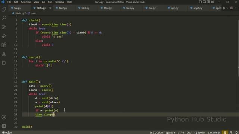The width and height of the screenshot is (239, 134).
Task: Open Accounts menu in activity bar
Action: (4, 117)
